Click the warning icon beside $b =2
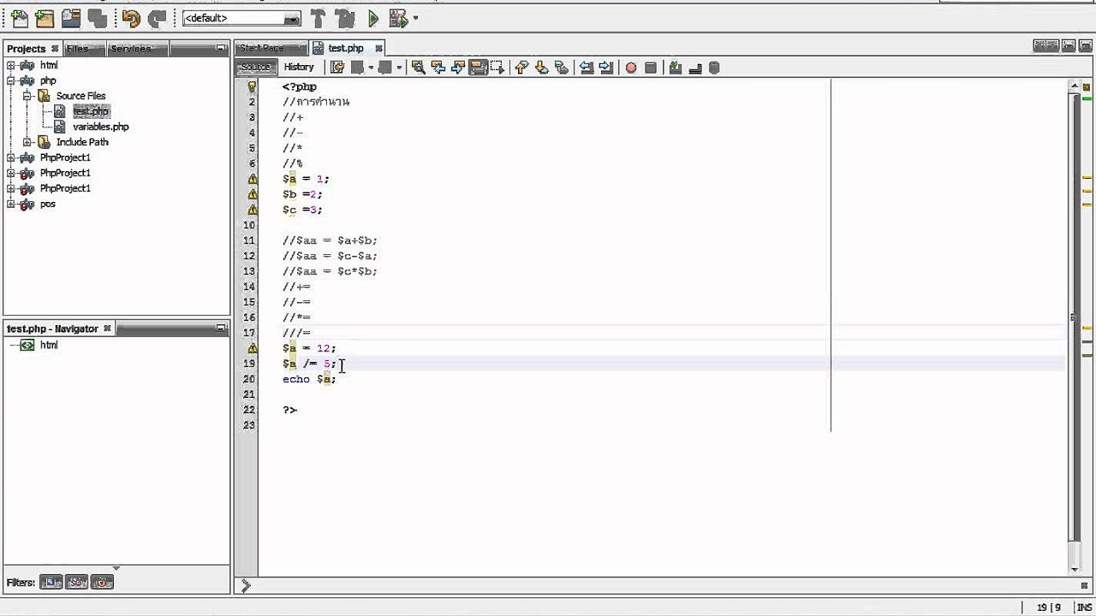1096x616 pixels. 252,194
